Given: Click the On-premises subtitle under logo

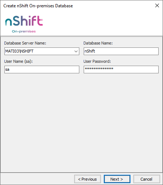Looking at the screenshot, I should point(24,31).
